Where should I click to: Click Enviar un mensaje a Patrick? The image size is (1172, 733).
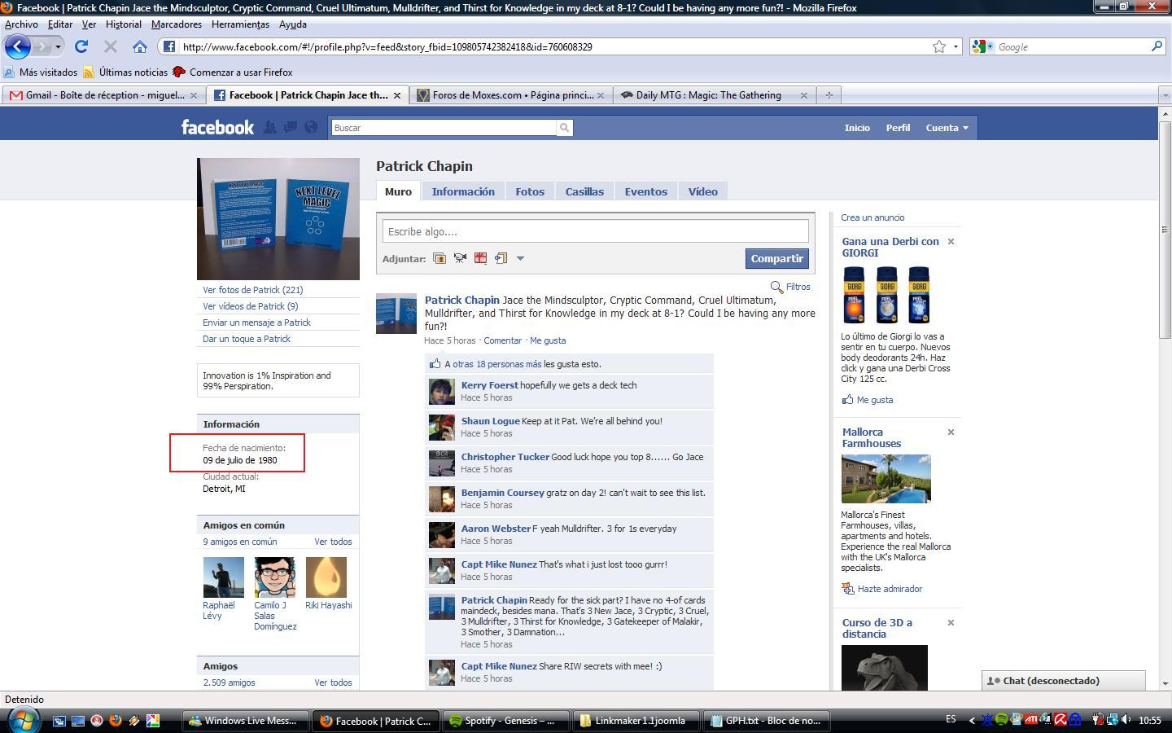coord(256,323)
